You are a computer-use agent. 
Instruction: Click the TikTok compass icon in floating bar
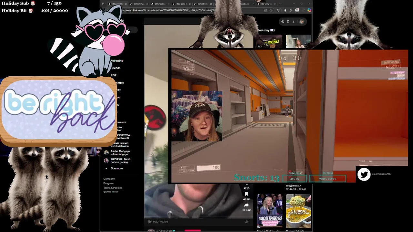[x=283, y=22]
